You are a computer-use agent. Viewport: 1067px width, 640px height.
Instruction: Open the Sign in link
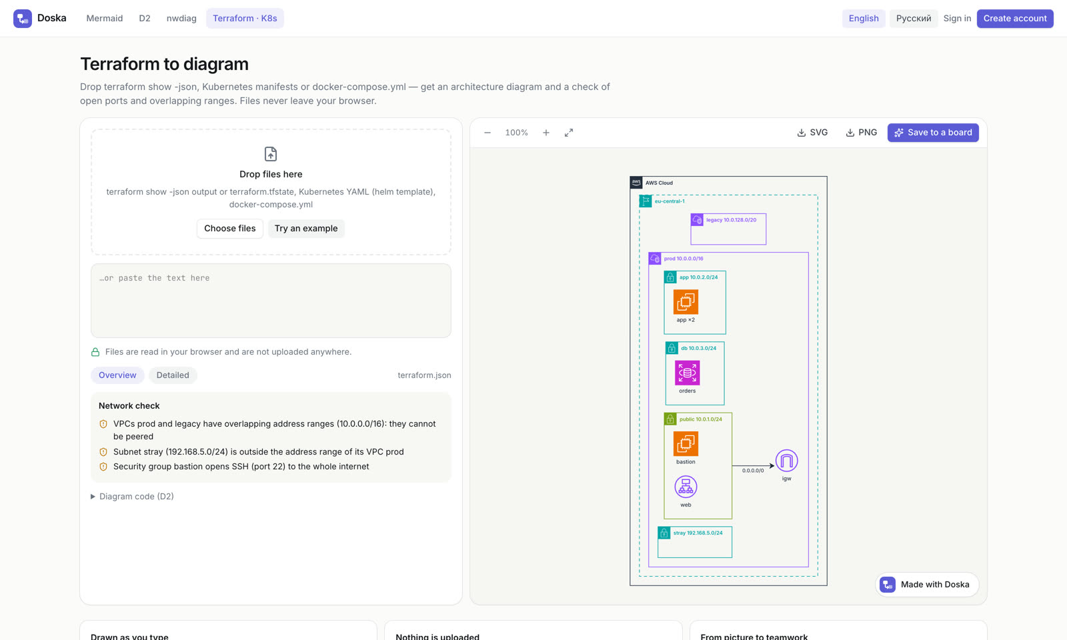pyautogui.click(x=957, y=19)
